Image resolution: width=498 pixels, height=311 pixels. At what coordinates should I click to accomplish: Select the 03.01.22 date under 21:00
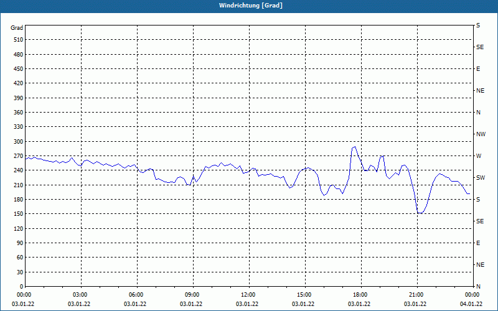click(415, 304)
